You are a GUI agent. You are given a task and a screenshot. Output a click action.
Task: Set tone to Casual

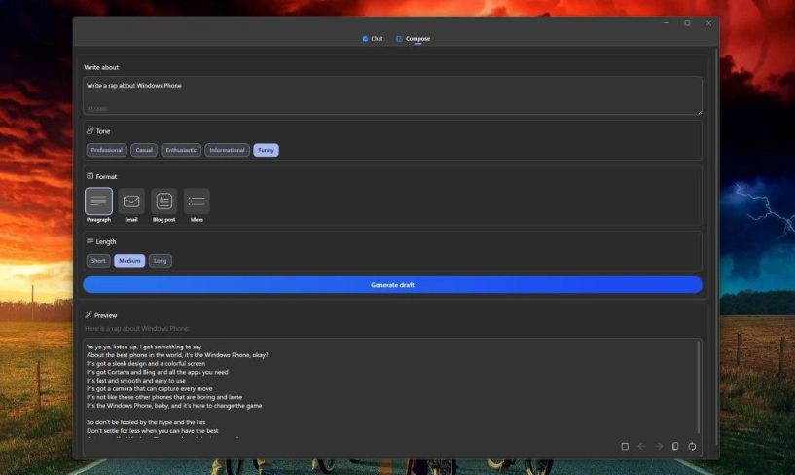pos(144,150)
